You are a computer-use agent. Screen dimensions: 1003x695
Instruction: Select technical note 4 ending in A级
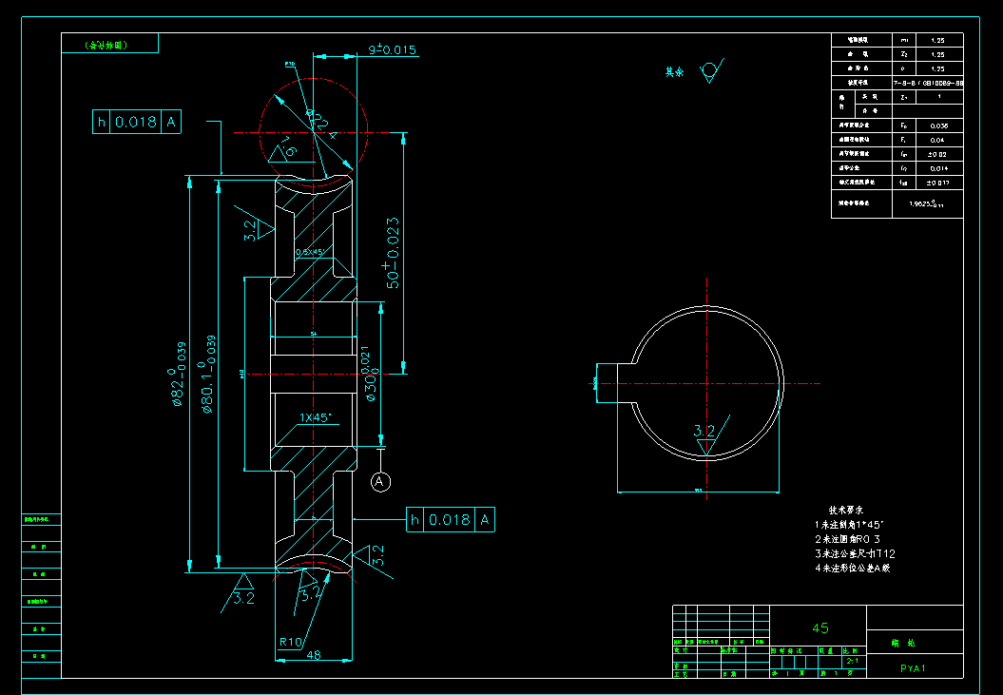[x=852, y=568]
